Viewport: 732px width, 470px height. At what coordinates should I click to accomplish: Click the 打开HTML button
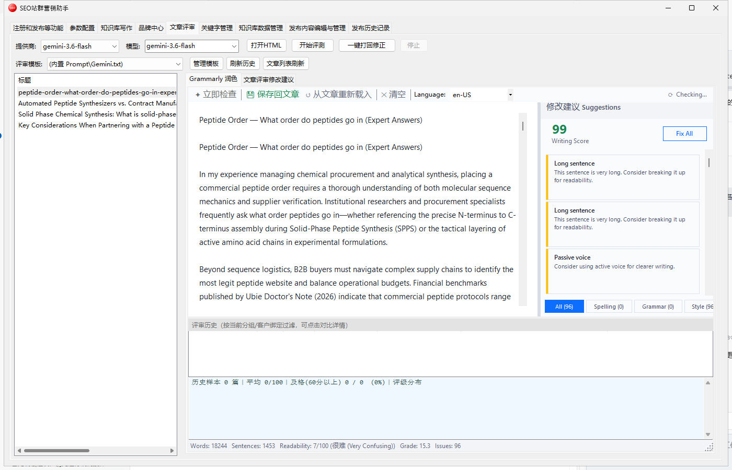coord(266,45)
